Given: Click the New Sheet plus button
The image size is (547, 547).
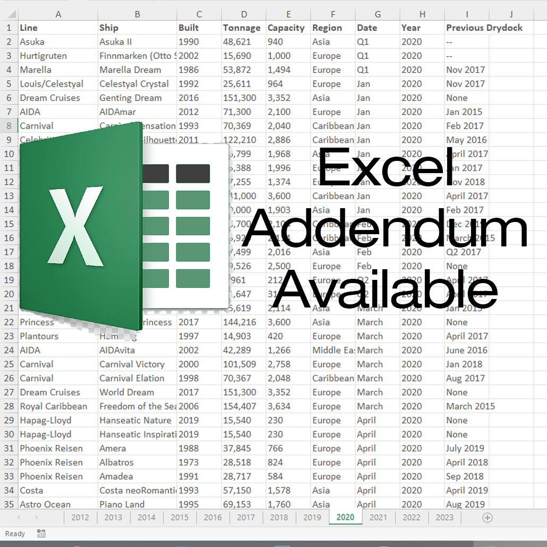Looking at the screenshot, I should point(487,517).
